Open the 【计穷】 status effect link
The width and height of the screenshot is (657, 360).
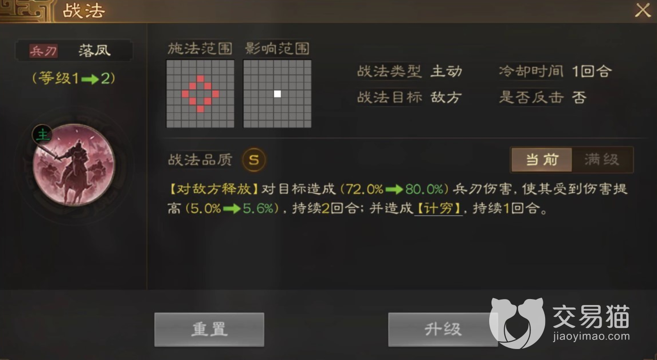[439, 209]
